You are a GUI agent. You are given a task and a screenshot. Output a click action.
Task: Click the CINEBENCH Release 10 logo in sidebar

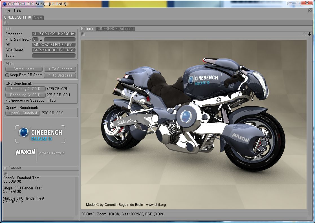40,134
